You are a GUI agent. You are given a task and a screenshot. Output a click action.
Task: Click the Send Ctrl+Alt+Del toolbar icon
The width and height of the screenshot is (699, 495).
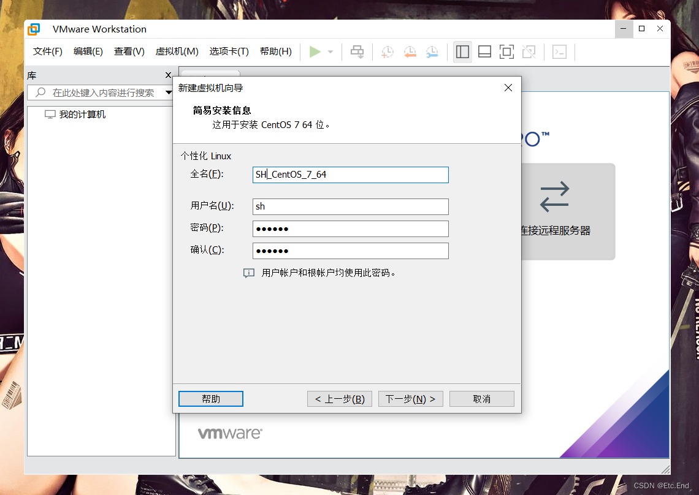[357, 51]
